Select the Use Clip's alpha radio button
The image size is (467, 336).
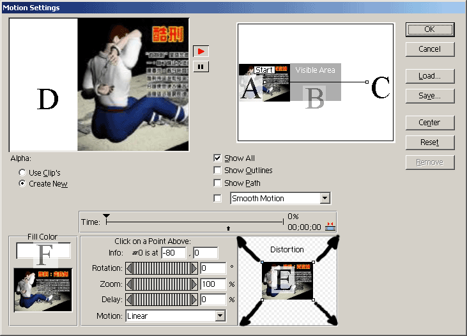point(23,172)
